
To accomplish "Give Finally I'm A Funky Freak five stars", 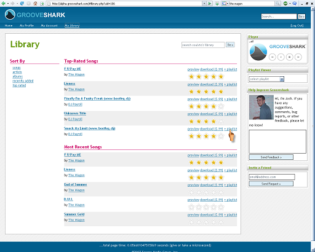I will tap(221, 106).
